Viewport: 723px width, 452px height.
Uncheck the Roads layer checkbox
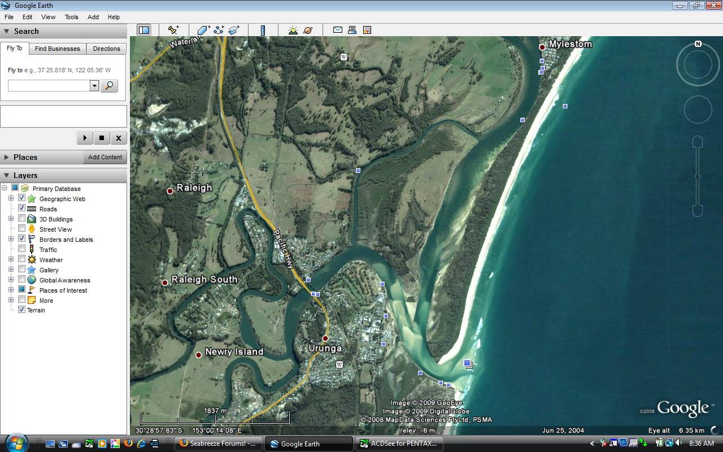[x=22, y=208]
